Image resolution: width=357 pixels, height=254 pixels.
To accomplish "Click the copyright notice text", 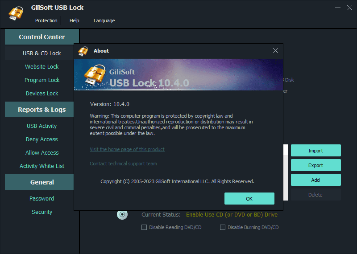I will click(x=177, y=181).
